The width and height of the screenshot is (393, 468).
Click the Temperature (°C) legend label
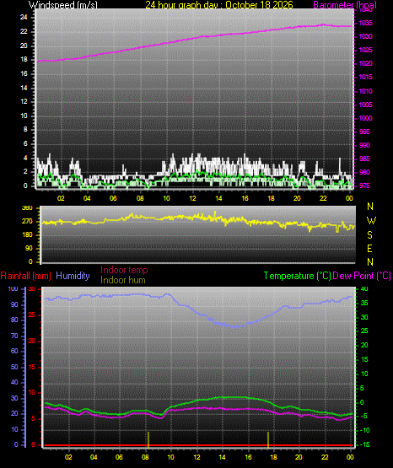(297, 276)
